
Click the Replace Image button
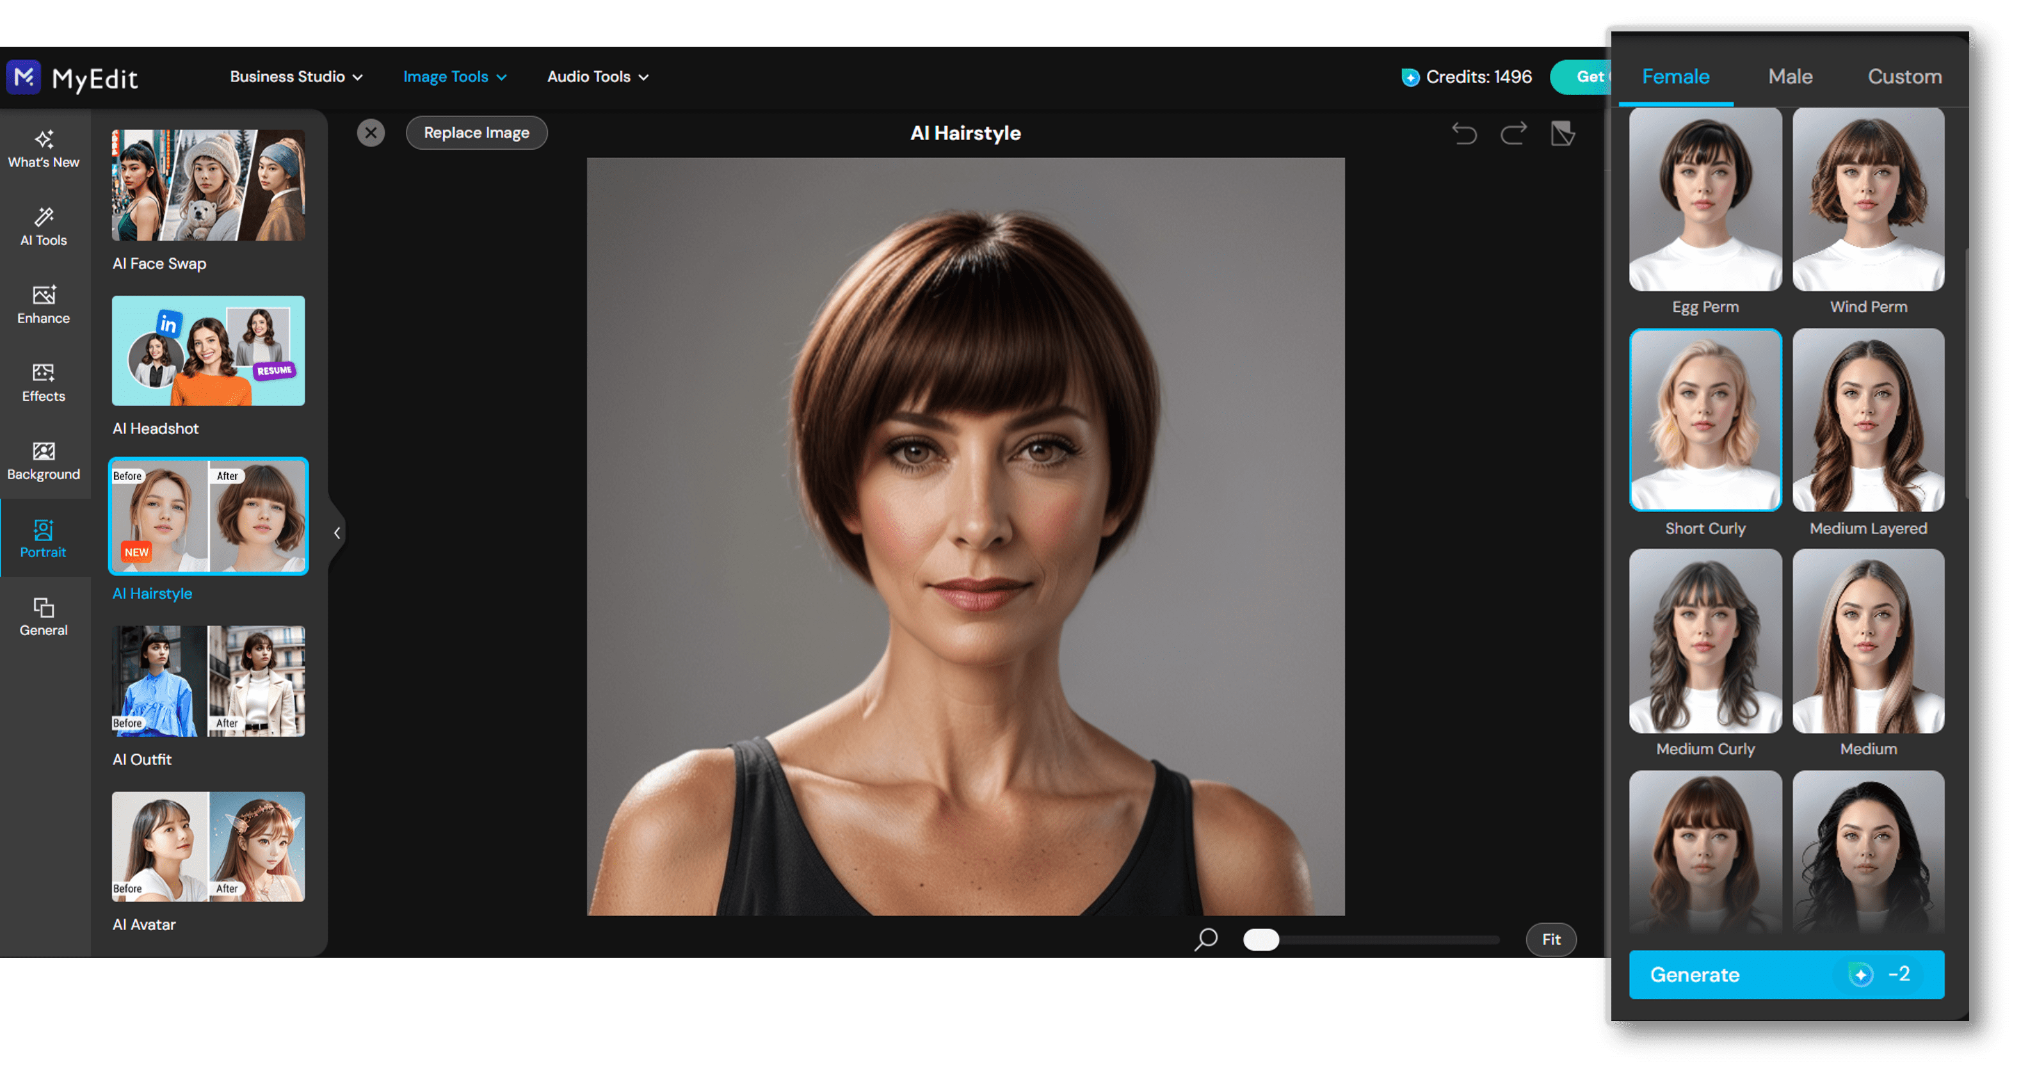click(476, 133)
